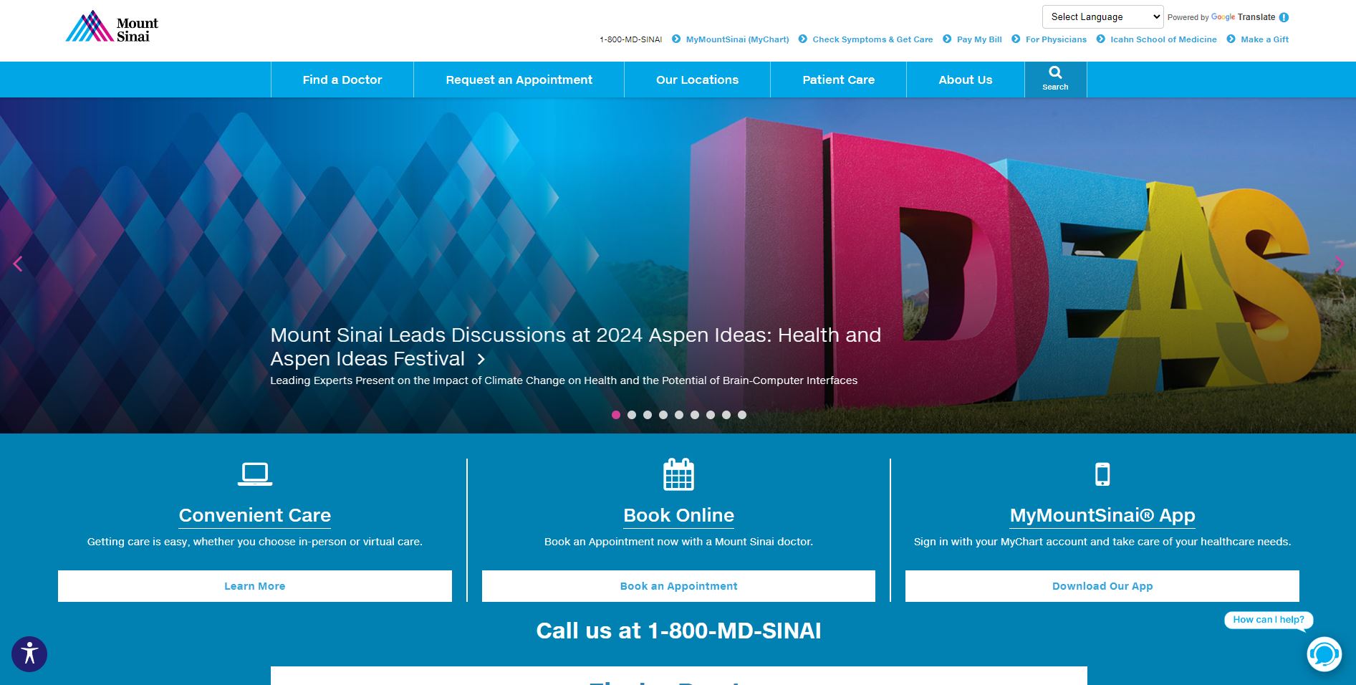This screenshot has width=1356, height=685.
Task: Advance to next carousel slide arrow
Action: 1338,264
